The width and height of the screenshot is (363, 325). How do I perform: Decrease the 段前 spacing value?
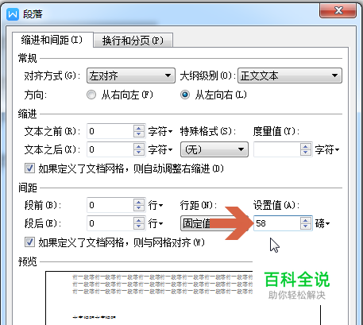[139, 208]
